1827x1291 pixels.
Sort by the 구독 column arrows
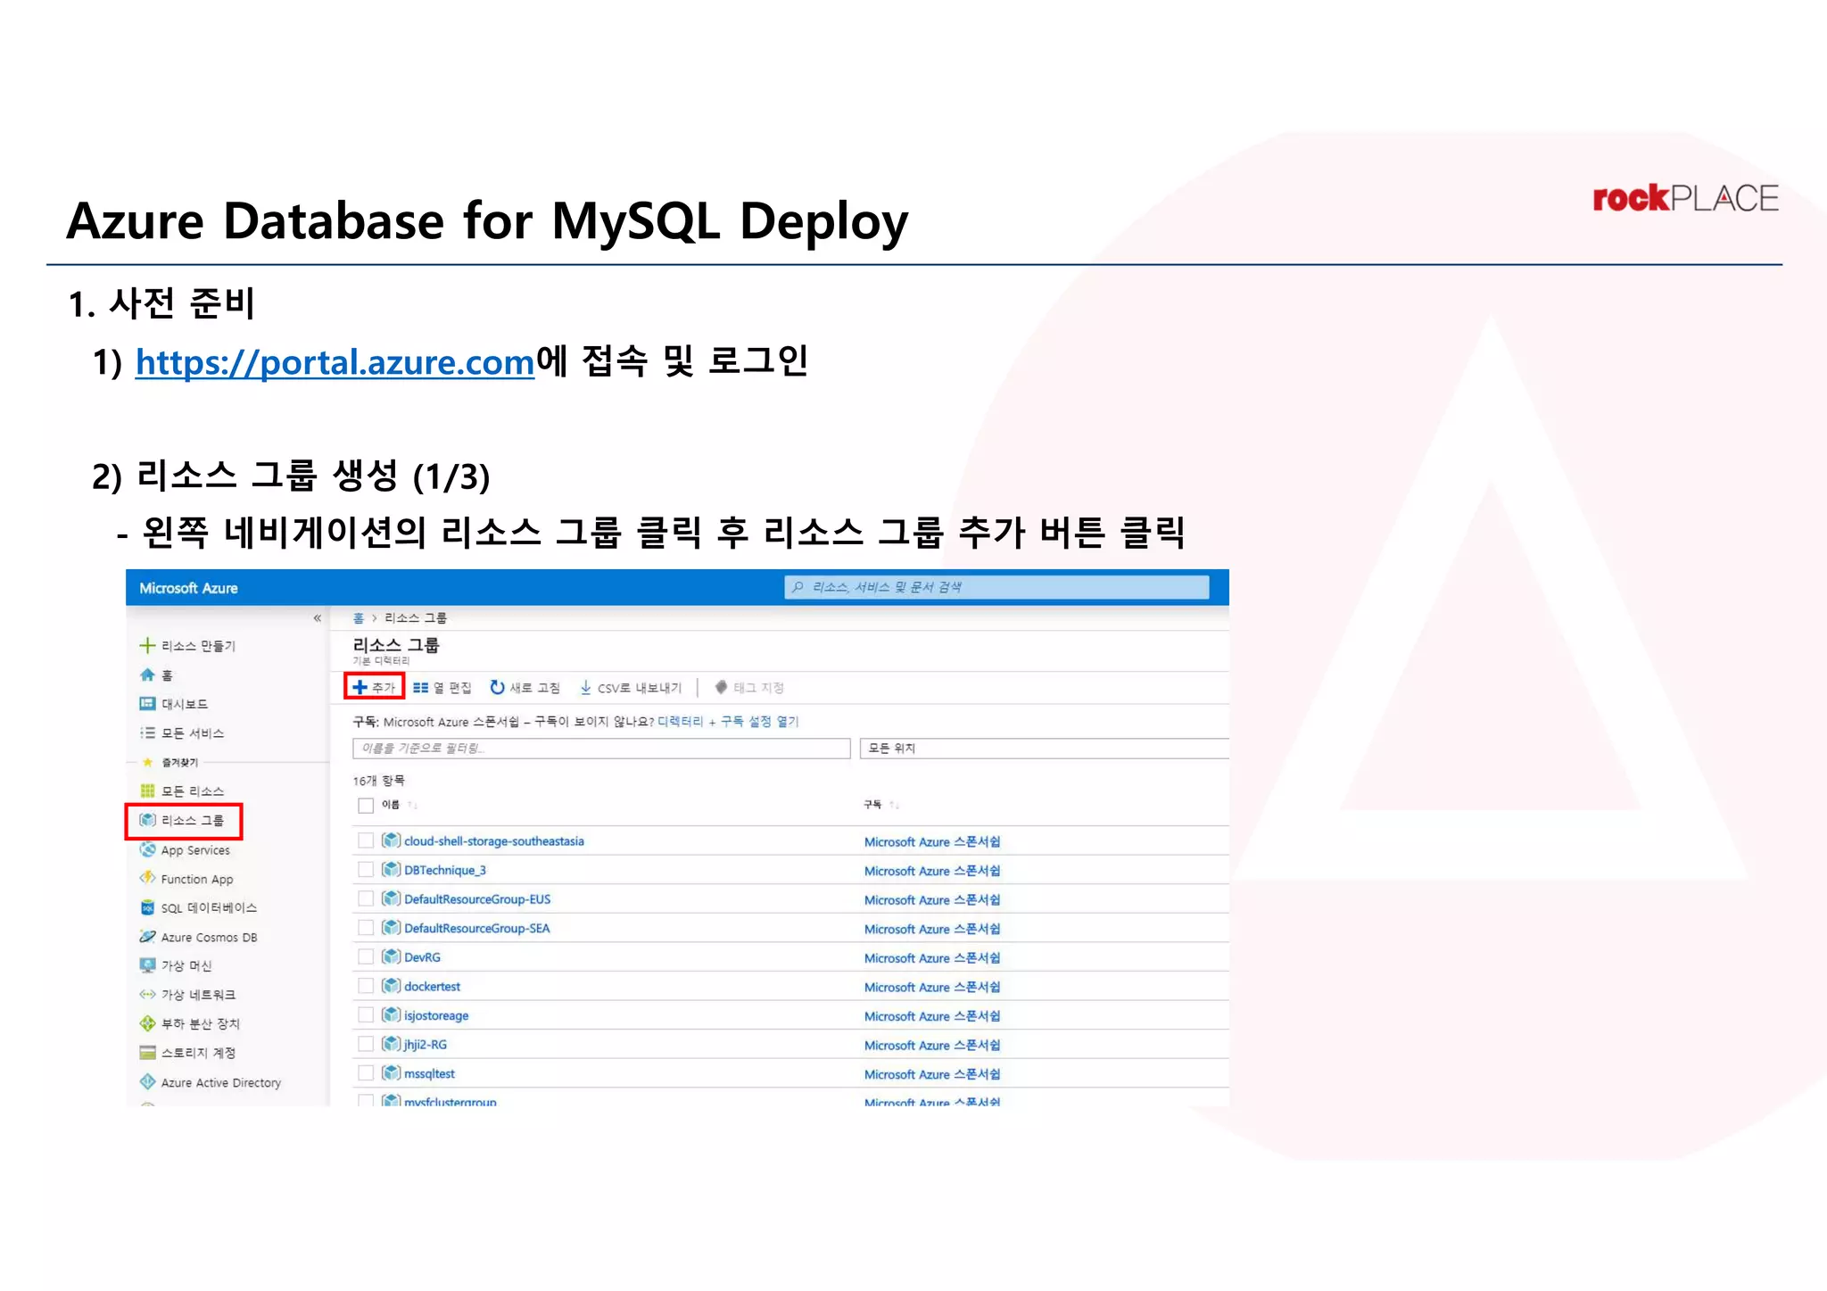(x=894, y=805)
